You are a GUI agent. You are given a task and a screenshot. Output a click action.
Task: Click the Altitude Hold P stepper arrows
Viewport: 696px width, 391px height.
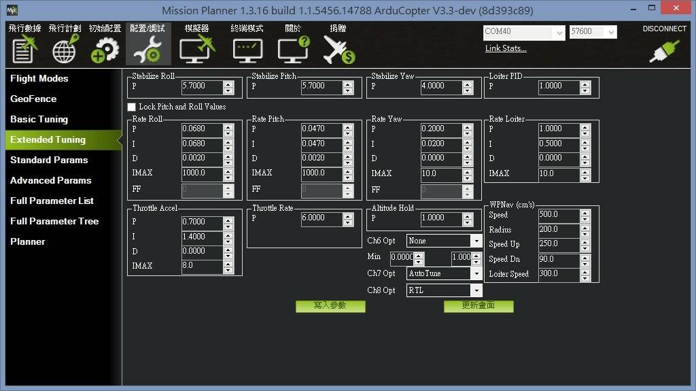coord(468,219)
